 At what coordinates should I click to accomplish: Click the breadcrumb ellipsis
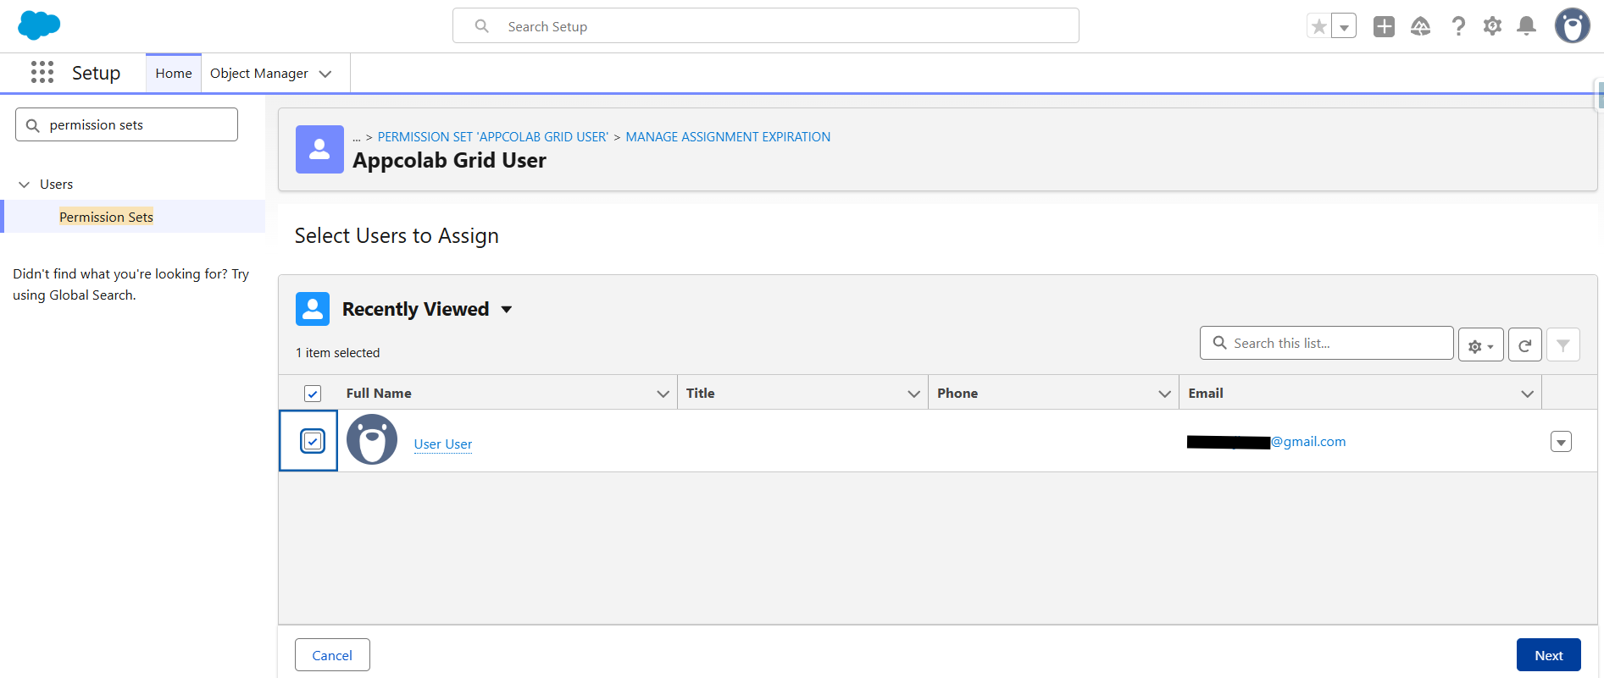coord(357,137)
